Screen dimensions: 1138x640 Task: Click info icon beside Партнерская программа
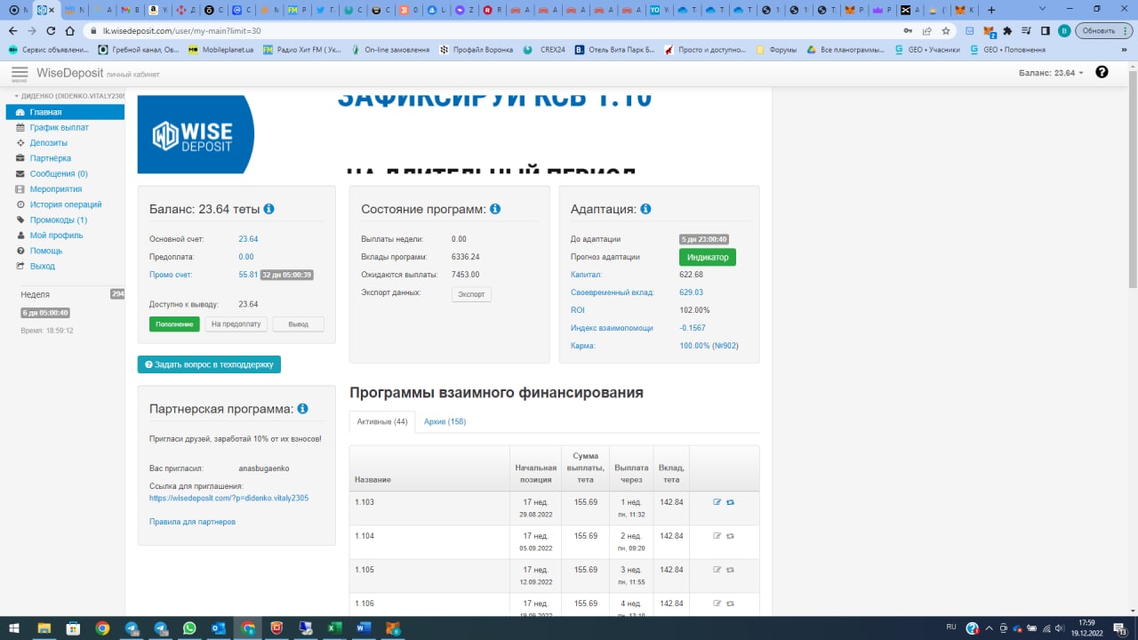(x=302, y=409)
